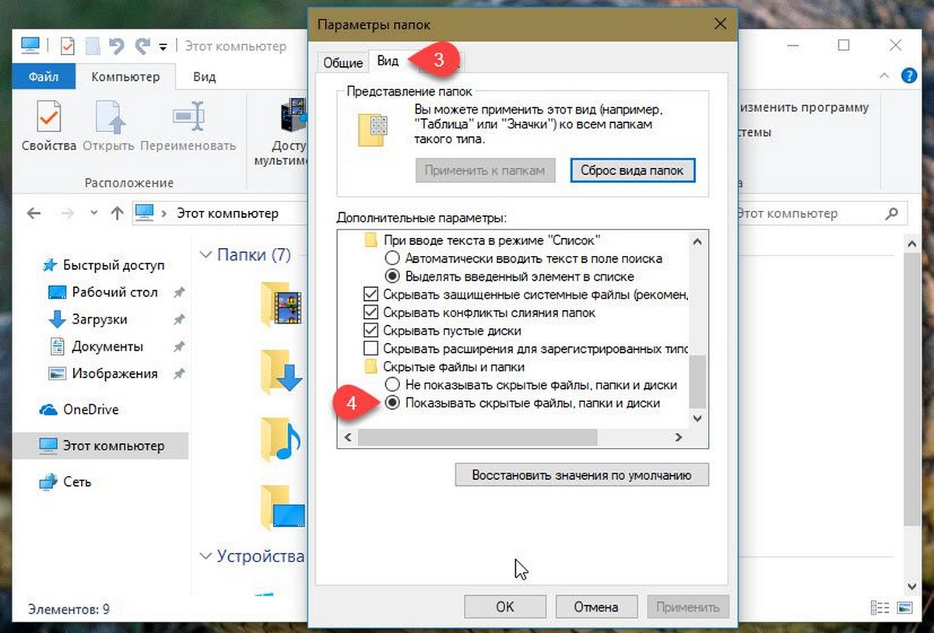Collapse the Устройства section chevron
934x633 pixels.
206,556
